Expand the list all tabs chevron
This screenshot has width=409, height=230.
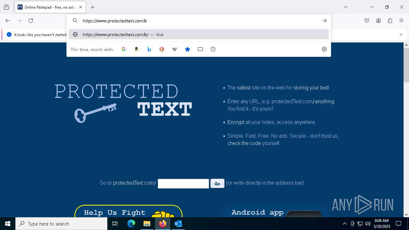tap(346, 7)
